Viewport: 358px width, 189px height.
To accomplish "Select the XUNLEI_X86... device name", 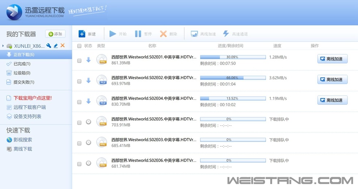I will tap(29, 46).
